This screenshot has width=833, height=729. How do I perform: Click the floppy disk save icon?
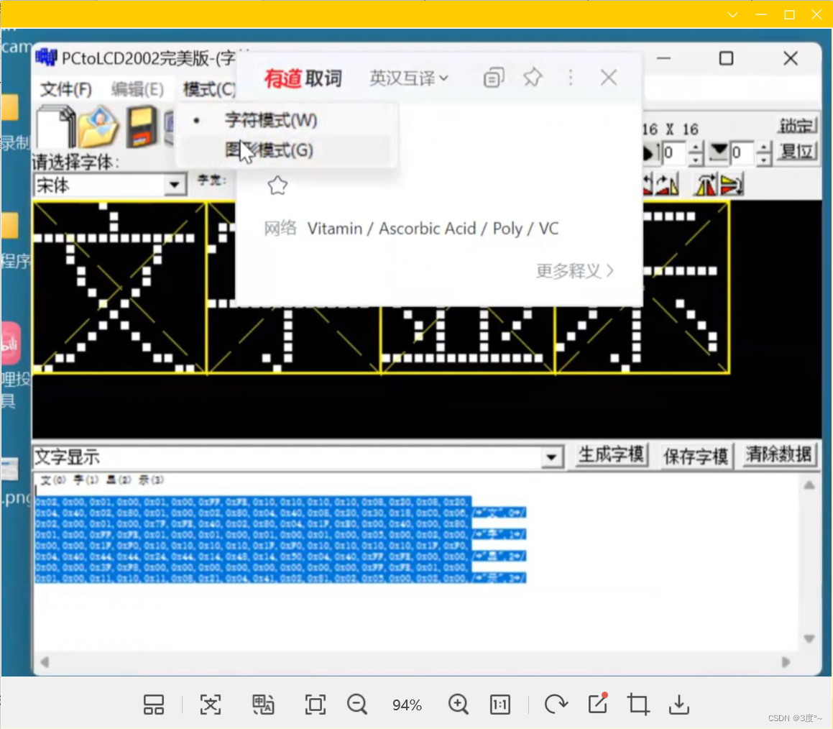(x=142, y=127)
